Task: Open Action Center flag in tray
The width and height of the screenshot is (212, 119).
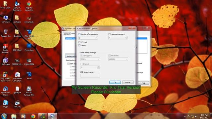Action: click(x=189, y=116)
